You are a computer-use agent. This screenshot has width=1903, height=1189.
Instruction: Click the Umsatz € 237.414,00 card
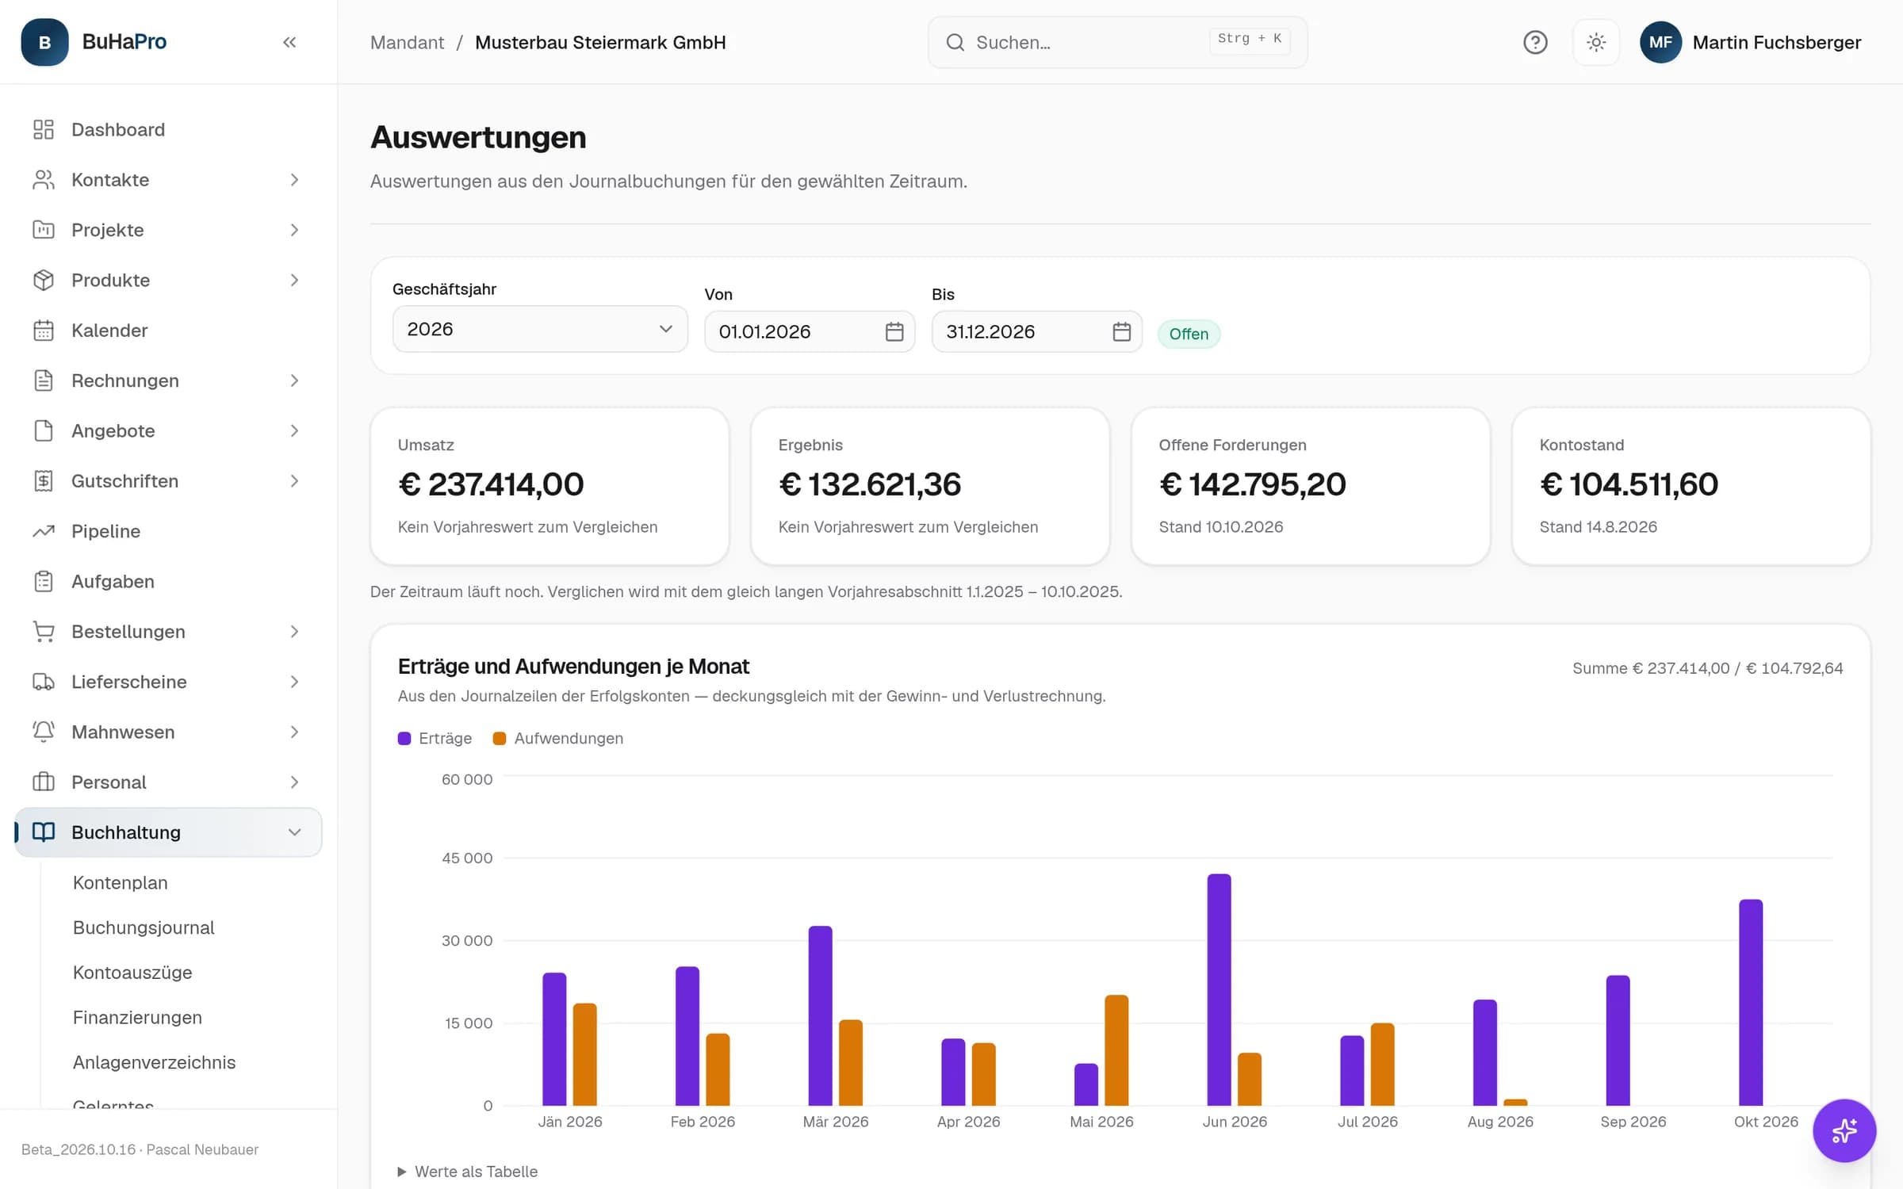click(549, 486)
